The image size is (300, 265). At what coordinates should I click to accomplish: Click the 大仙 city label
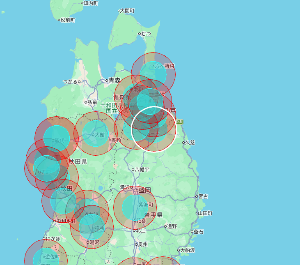click(x=93, y=214)
